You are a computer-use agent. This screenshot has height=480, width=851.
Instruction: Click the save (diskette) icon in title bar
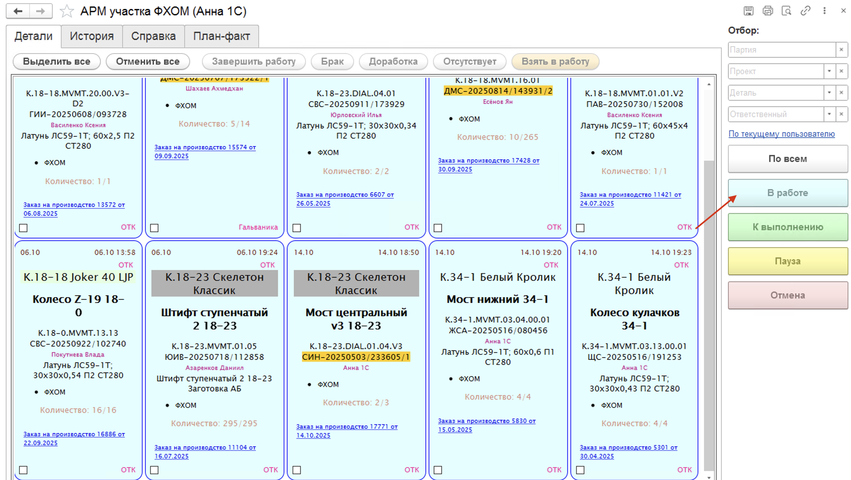[x=748, y=11]
